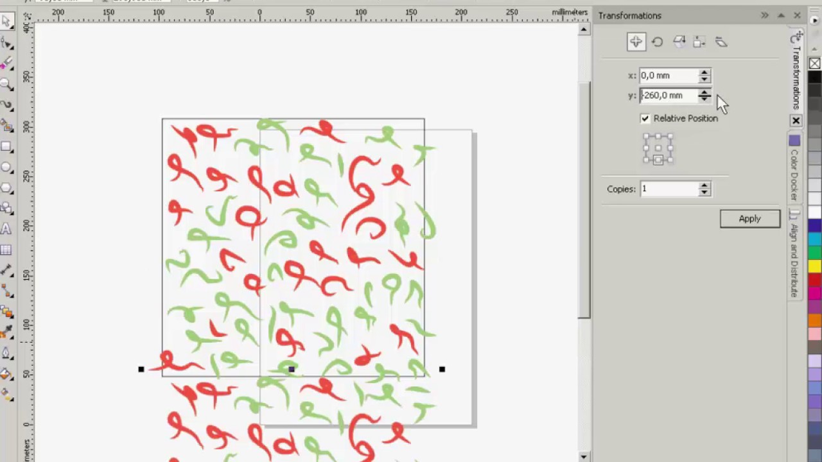Increase the x position spinner
The height and width of the screenshot is (462, 822).
coord(704,72)
